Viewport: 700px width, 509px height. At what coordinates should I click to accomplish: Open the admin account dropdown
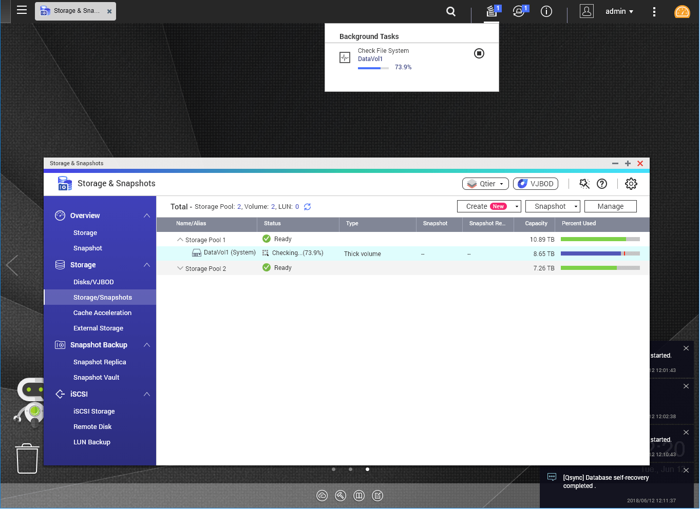click(x=619, y=11)
